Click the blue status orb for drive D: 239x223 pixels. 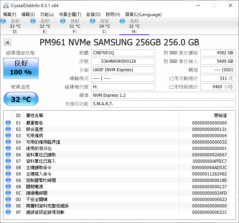[3, 21]
